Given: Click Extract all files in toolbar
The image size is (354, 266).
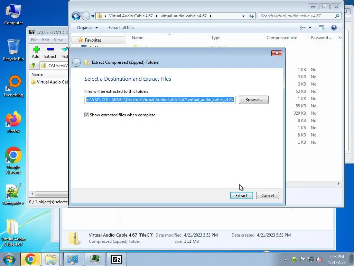Looking at the screenshot, I should (121, 28).
